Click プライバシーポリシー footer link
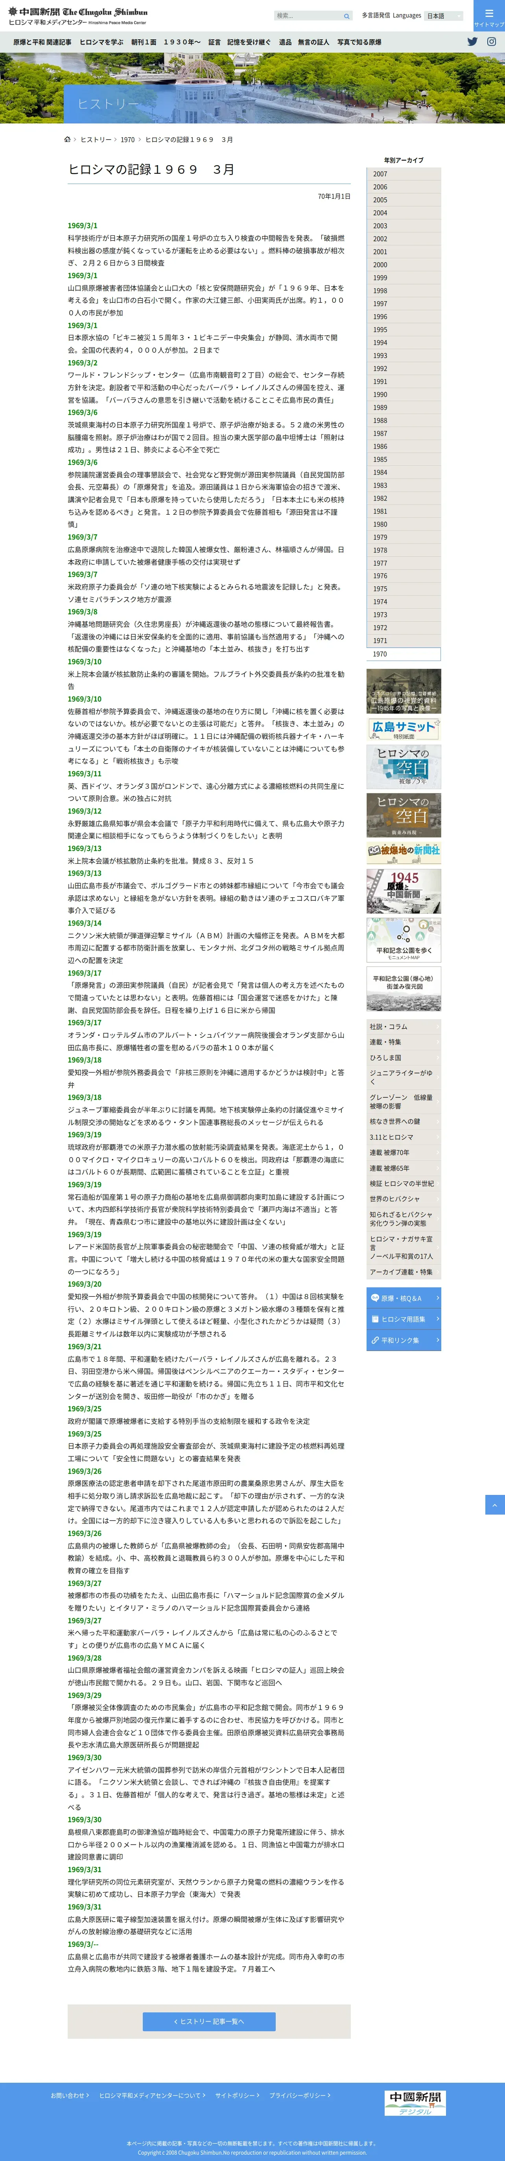 click(299, 2096)
